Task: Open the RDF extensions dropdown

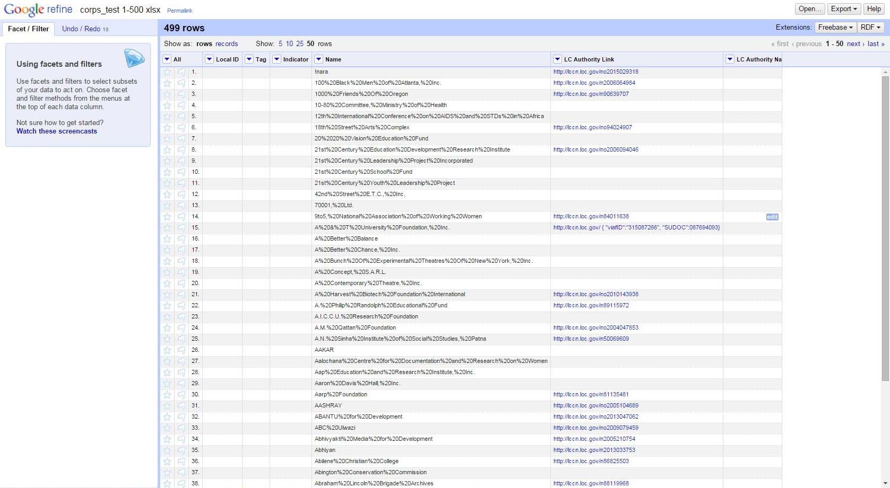Action: (870, 28)
